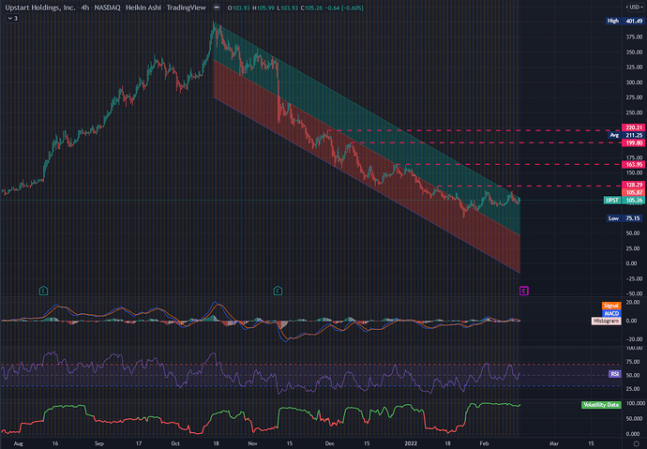
Task: Click the purple RSI indicator label
Action: click(x=615, y=374)
